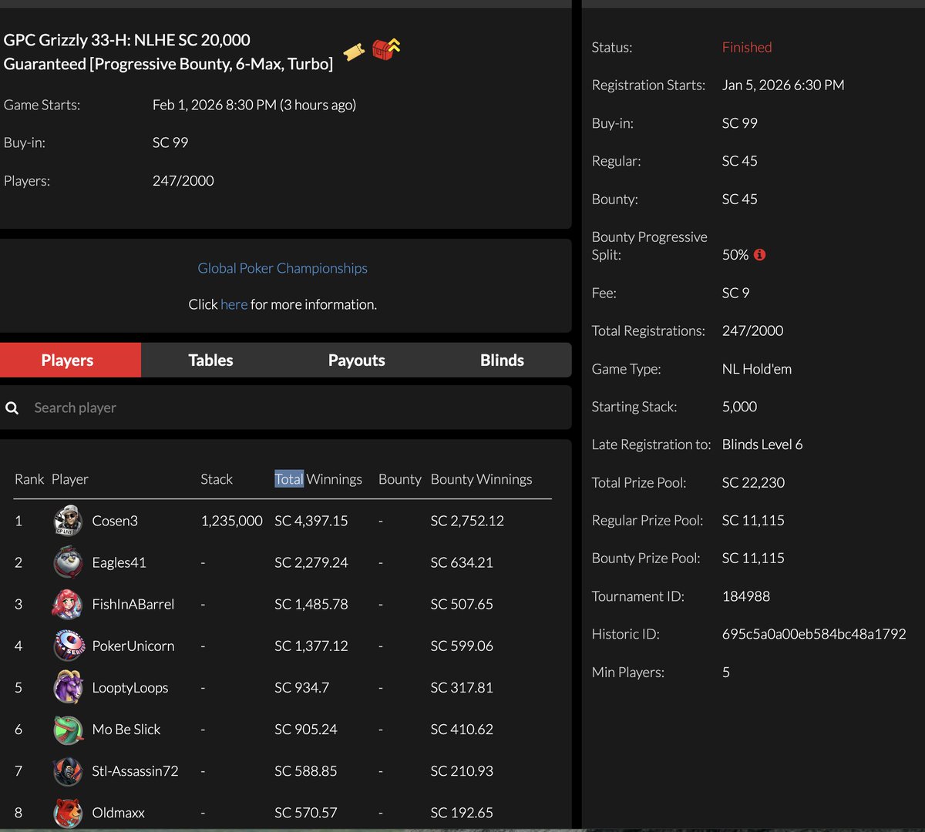Open Mo Be Slick's green avatar

(x=68, y=729)
